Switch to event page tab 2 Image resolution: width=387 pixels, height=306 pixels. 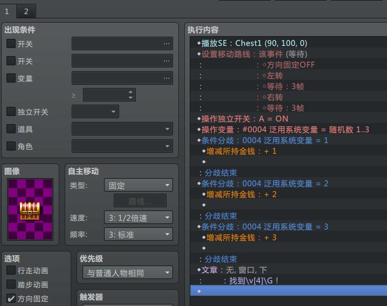(x=26, y=11)
